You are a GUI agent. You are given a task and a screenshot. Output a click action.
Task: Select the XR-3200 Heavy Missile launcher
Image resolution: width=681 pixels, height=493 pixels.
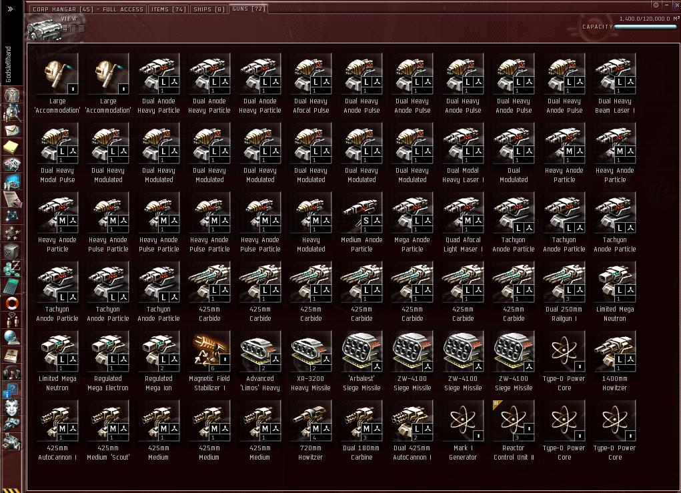311,362
